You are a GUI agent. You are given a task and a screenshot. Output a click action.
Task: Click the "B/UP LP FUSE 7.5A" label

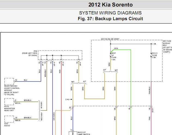tap(114, 56)
